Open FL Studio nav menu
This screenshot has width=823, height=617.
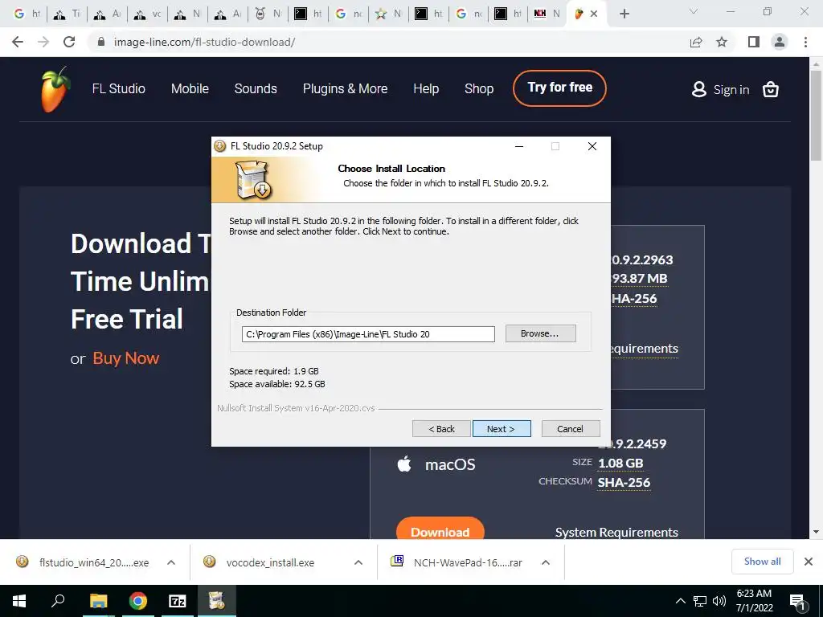click(119, 88)
